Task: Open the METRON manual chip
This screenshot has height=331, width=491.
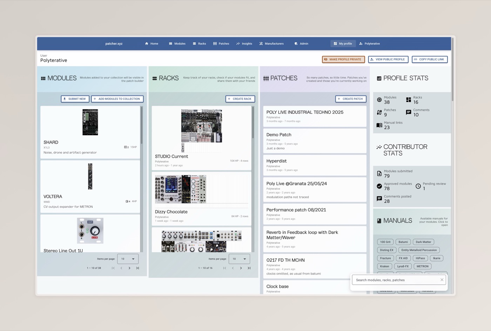Action: pyautogui.click(x=422, y=266)
